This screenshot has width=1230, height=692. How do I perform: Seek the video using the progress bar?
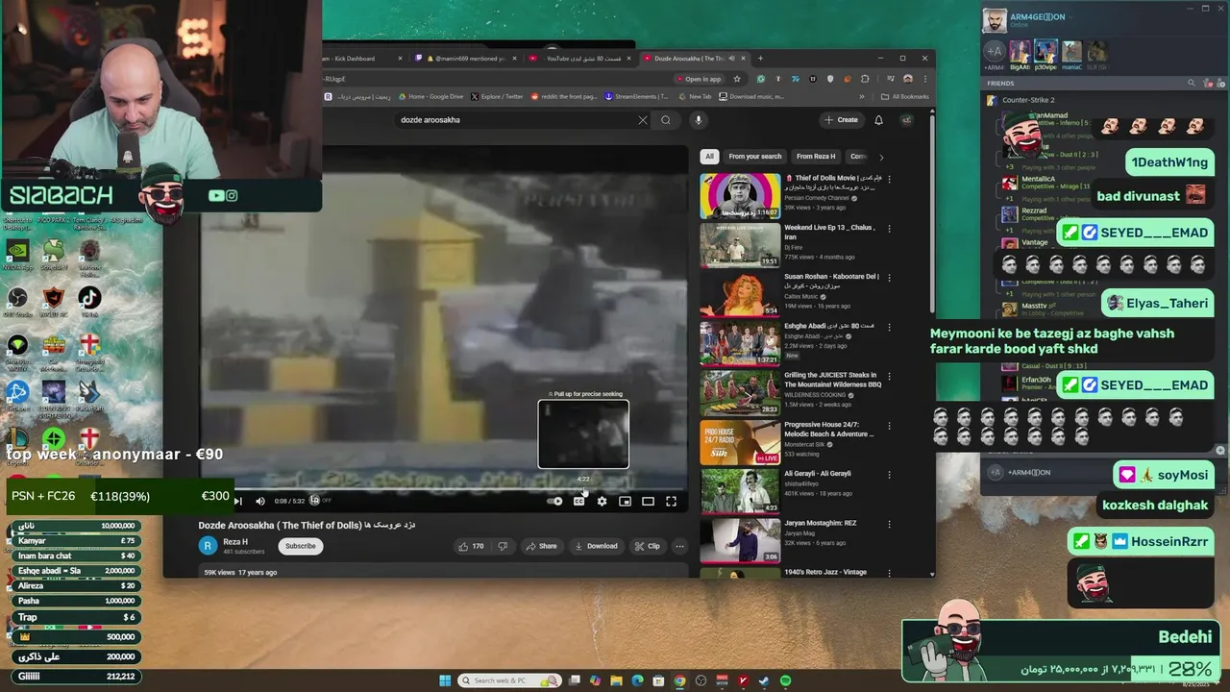(443, 489)
